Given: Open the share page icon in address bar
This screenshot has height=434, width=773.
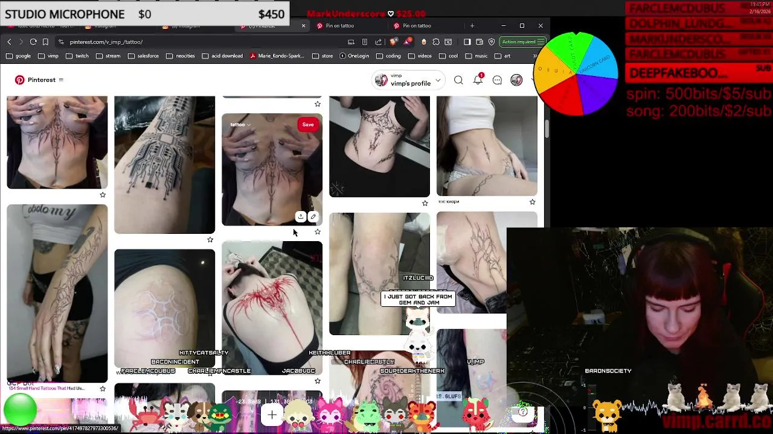Looking at the screenshot, I should [x=378, y=42].
